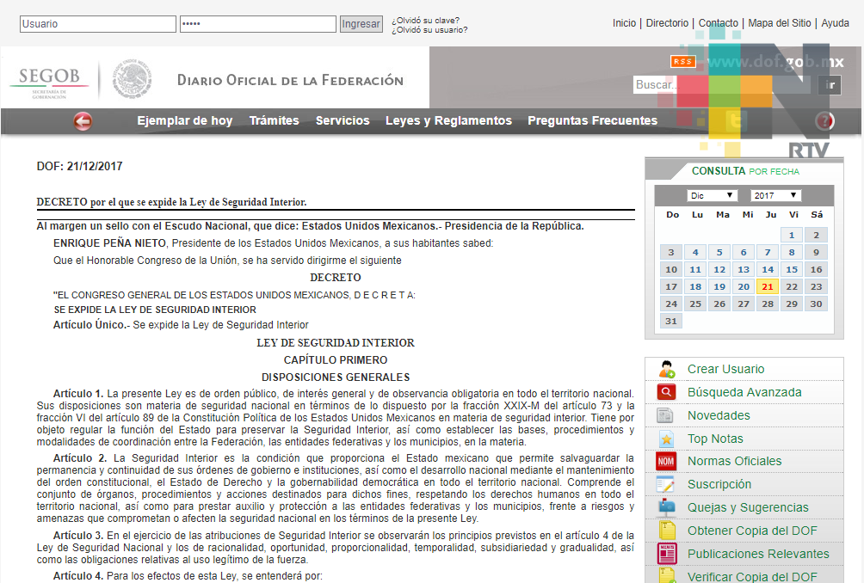Screen dimensions: 864x583
Task: Click the Mexican national seal emblem
Action: 132,79
